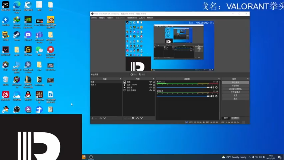This screenshot has height=160, width=284.
Task: Add a new source with the plus icon
Action: tap(125, 118)
